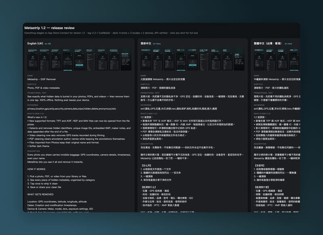Click the '【怎么用】' heading in 简体中文 column
The image size is (323, 235).
[x=147, y=166]
